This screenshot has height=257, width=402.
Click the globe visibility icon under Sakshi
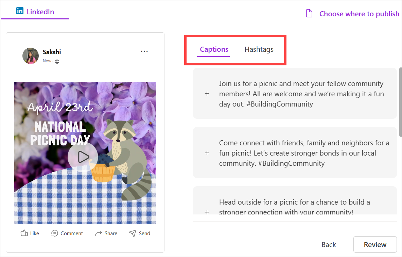tap(57, 62)
